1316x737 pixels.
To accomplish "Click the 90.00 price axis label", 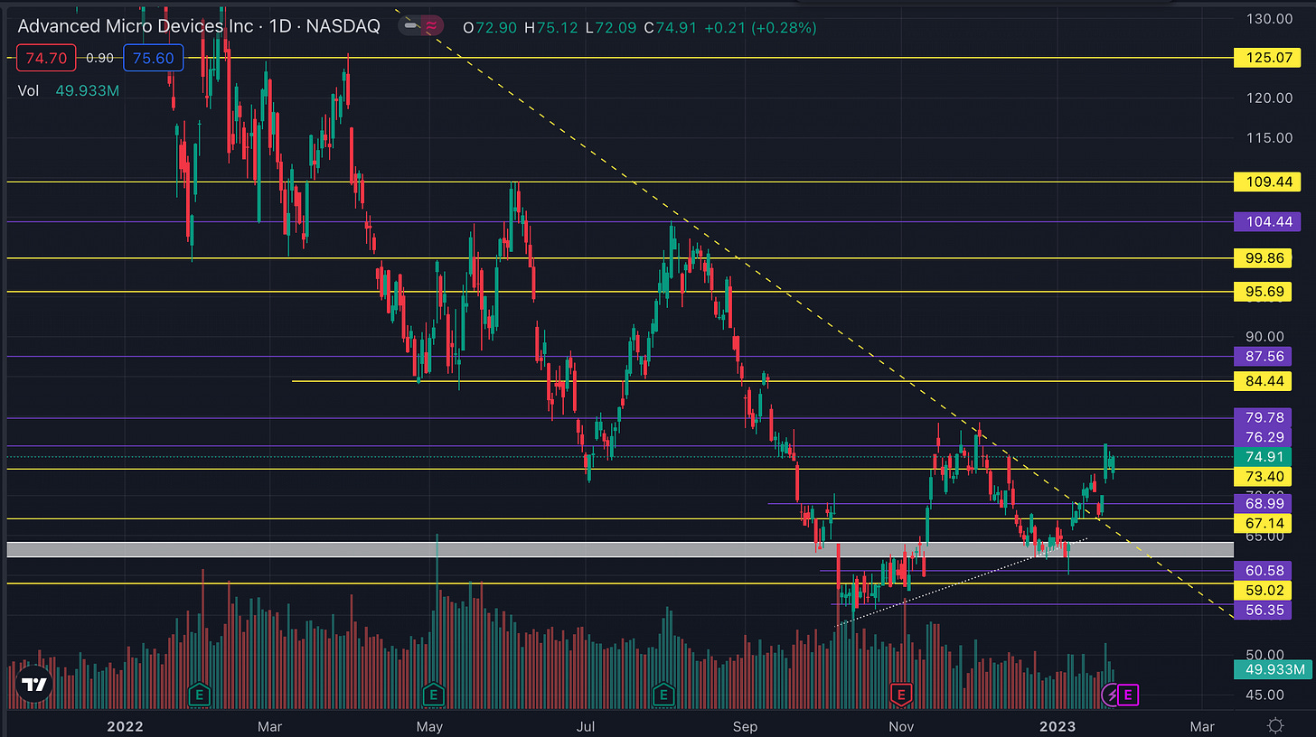I will coord(1265,336).
